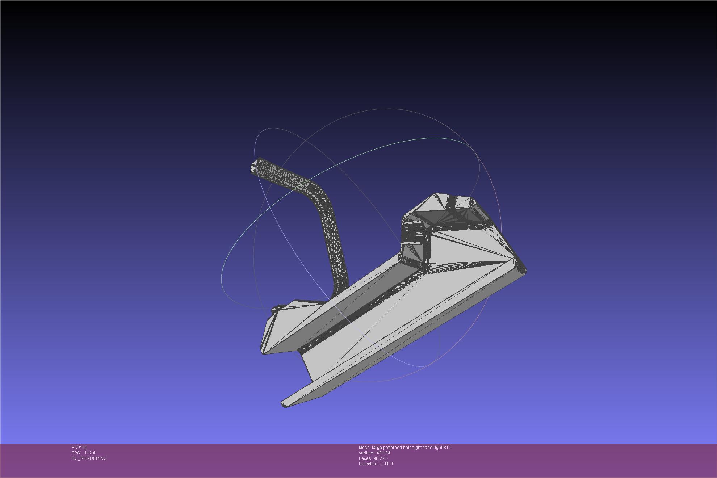Click the tip of the curved handle
This screenshot has width=717, height=478.
coord(254,169)
